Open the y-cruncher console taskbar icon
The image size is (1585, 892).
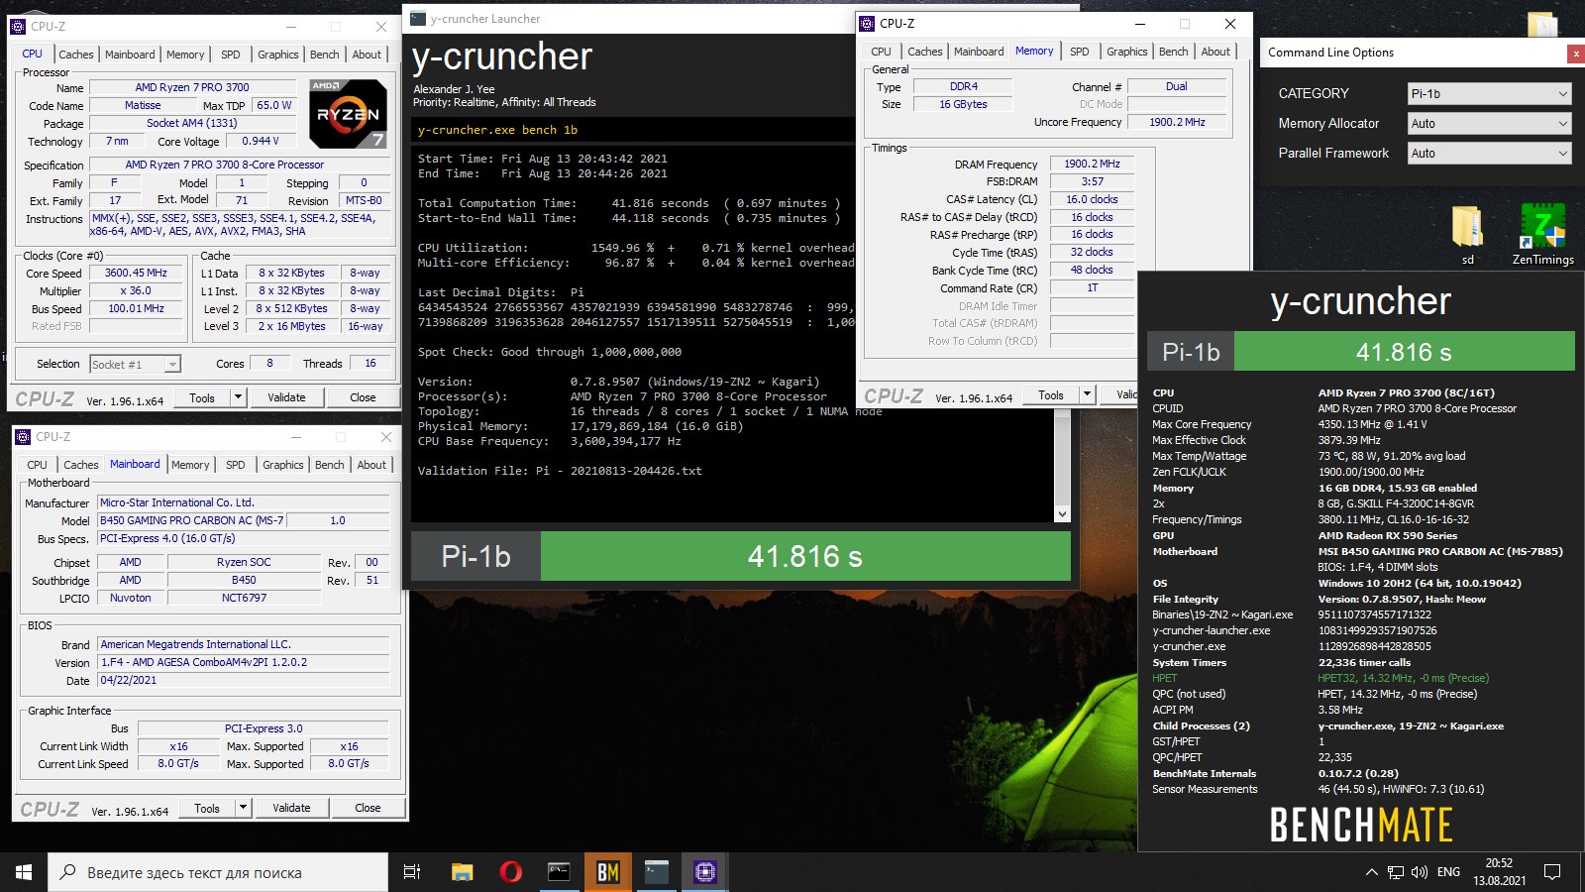pyautogui.click(x=656, y=872)
